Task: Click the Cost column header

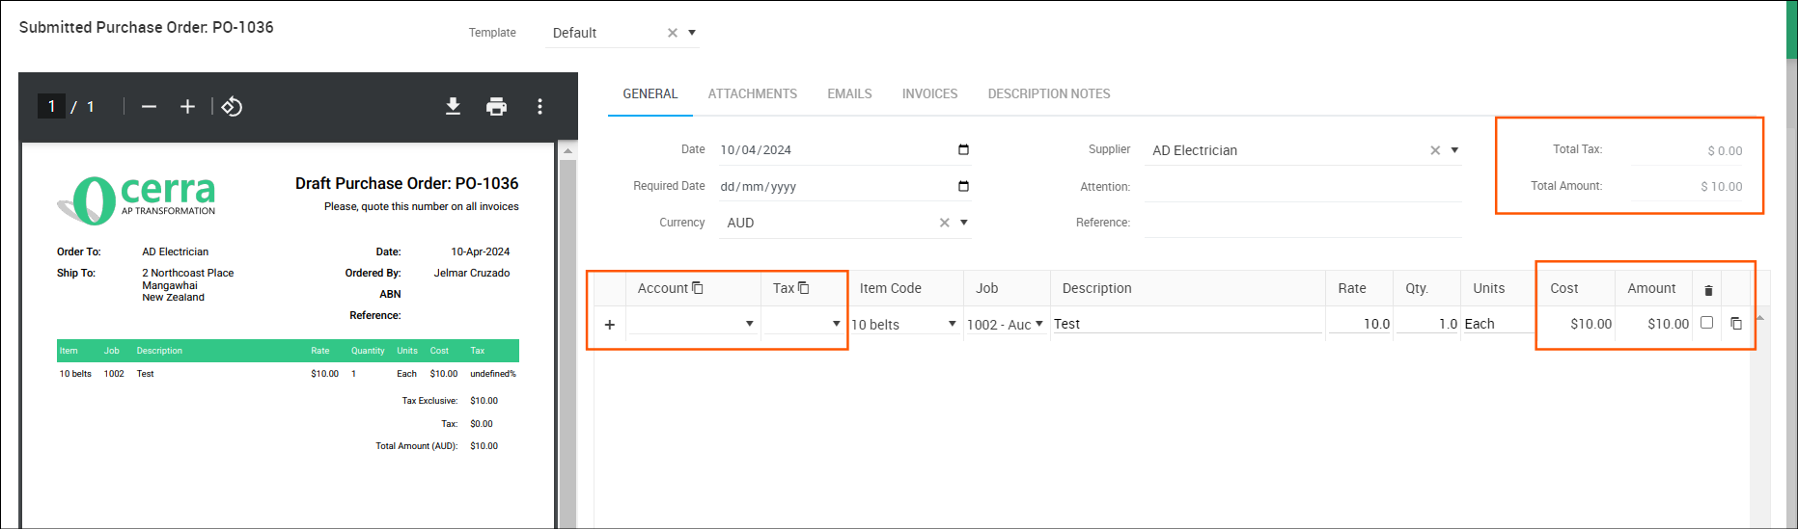Action: click(x=1563, y=288)
